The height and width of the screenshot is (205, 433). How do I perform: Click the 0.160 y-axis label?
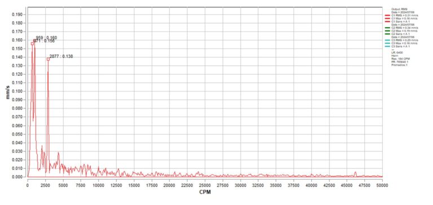click(17, 40)
